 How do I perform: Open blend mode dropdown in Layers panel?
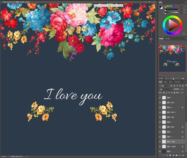click(x=165, y=89)
